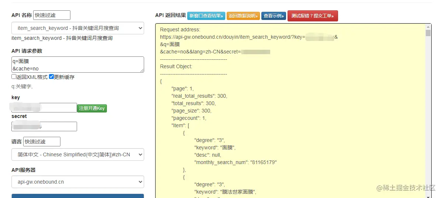Click the API name quick filter field
442x198 pixels.
point(52,15)
